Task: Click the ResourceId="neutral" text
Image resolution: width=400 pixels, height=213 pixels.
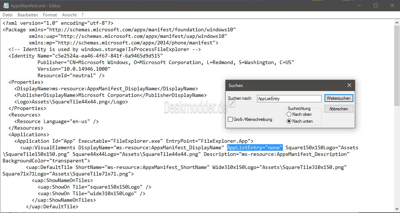Action: pyautogui.click(x=71, y=76)
